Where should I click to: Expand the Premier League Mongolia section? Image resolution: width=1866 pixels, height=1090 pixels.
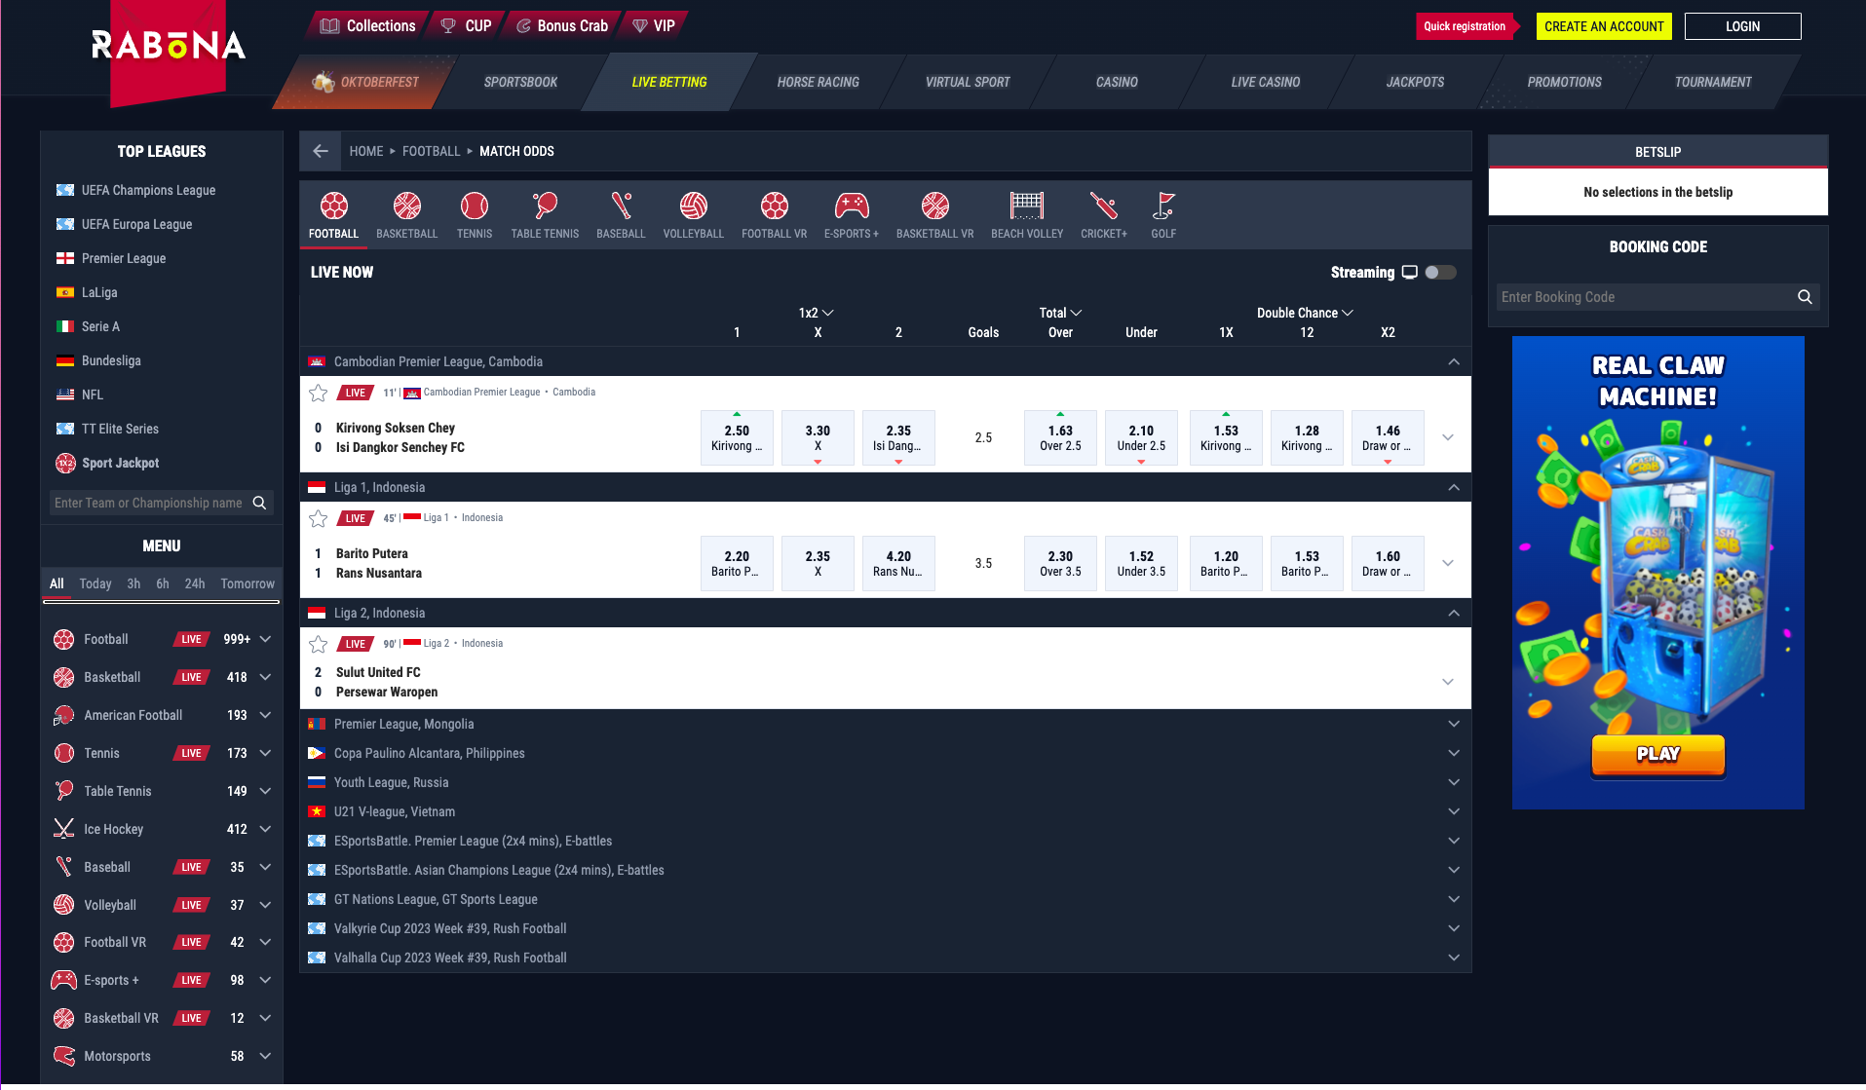(1453, 724)
